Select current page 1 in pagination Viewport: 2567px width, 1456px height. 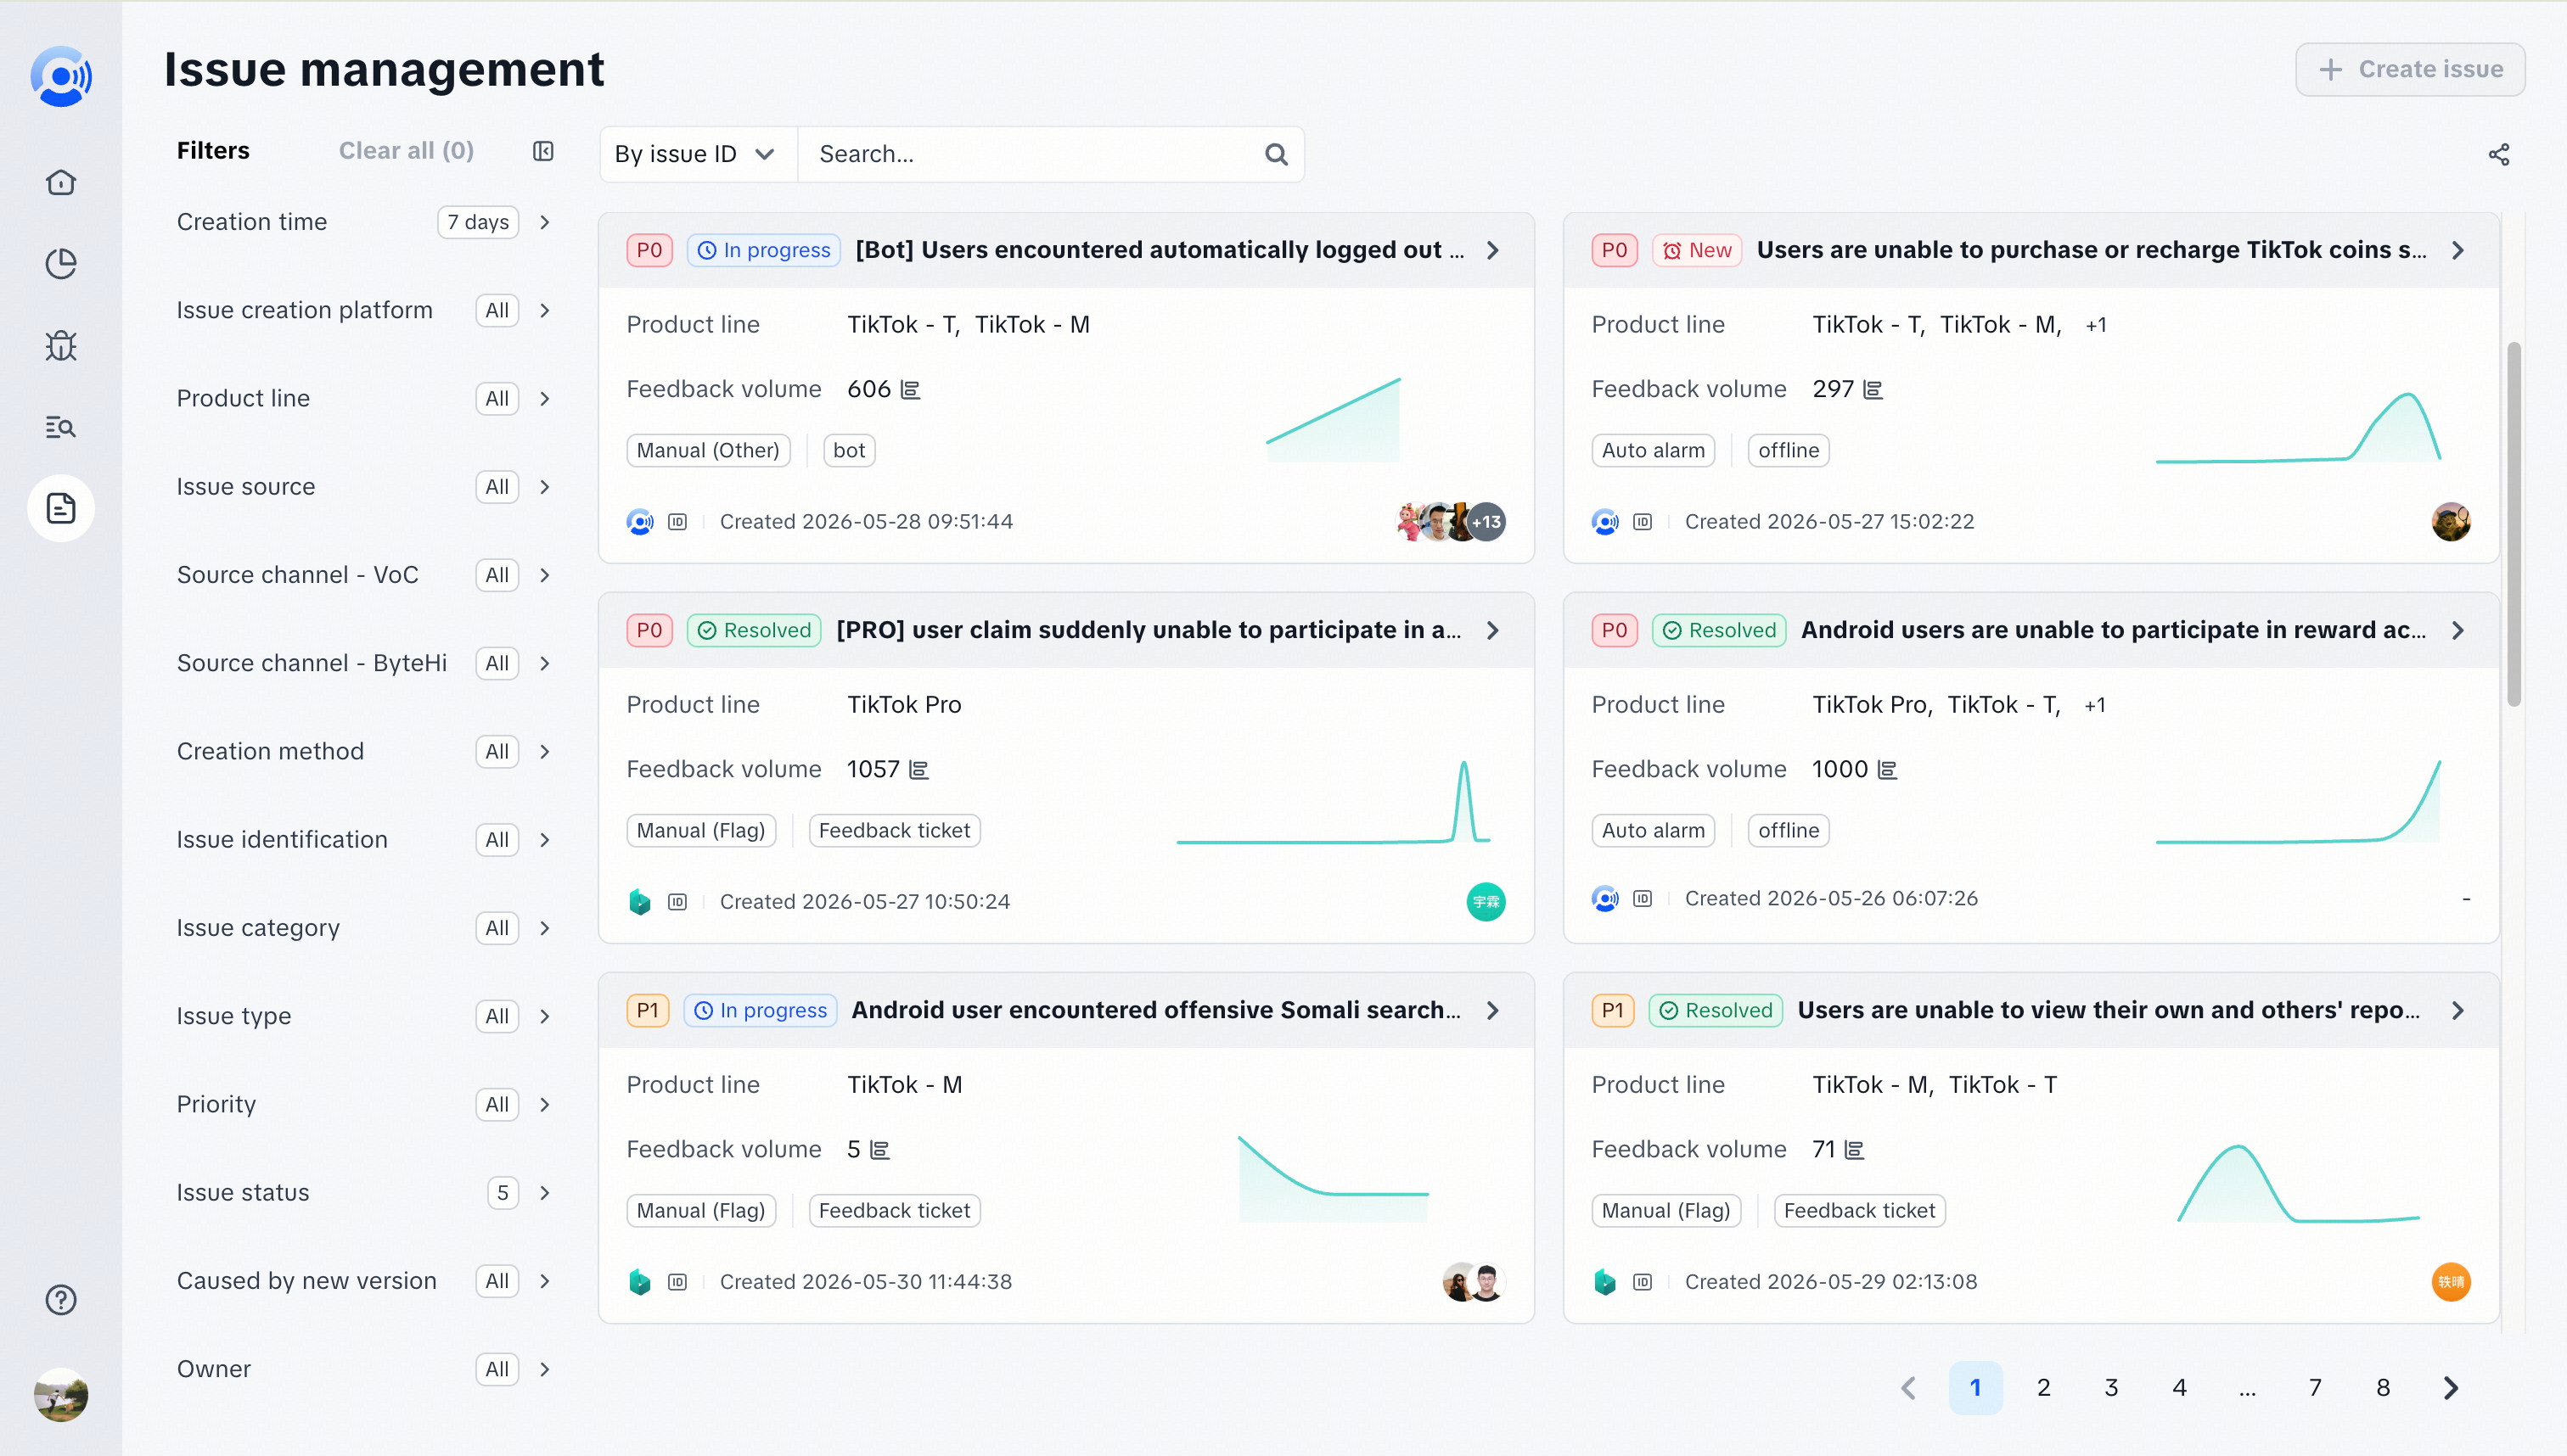[1974, 1387]
